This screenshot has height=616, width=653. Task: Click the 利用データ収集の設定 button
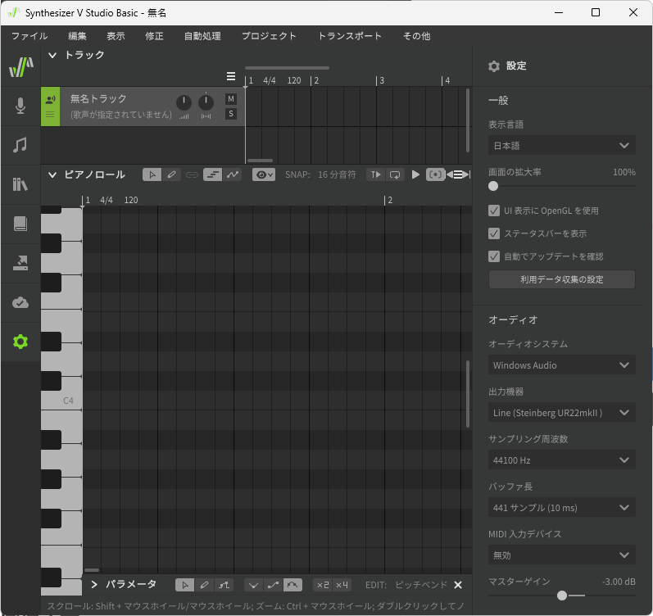coord(561,279)
